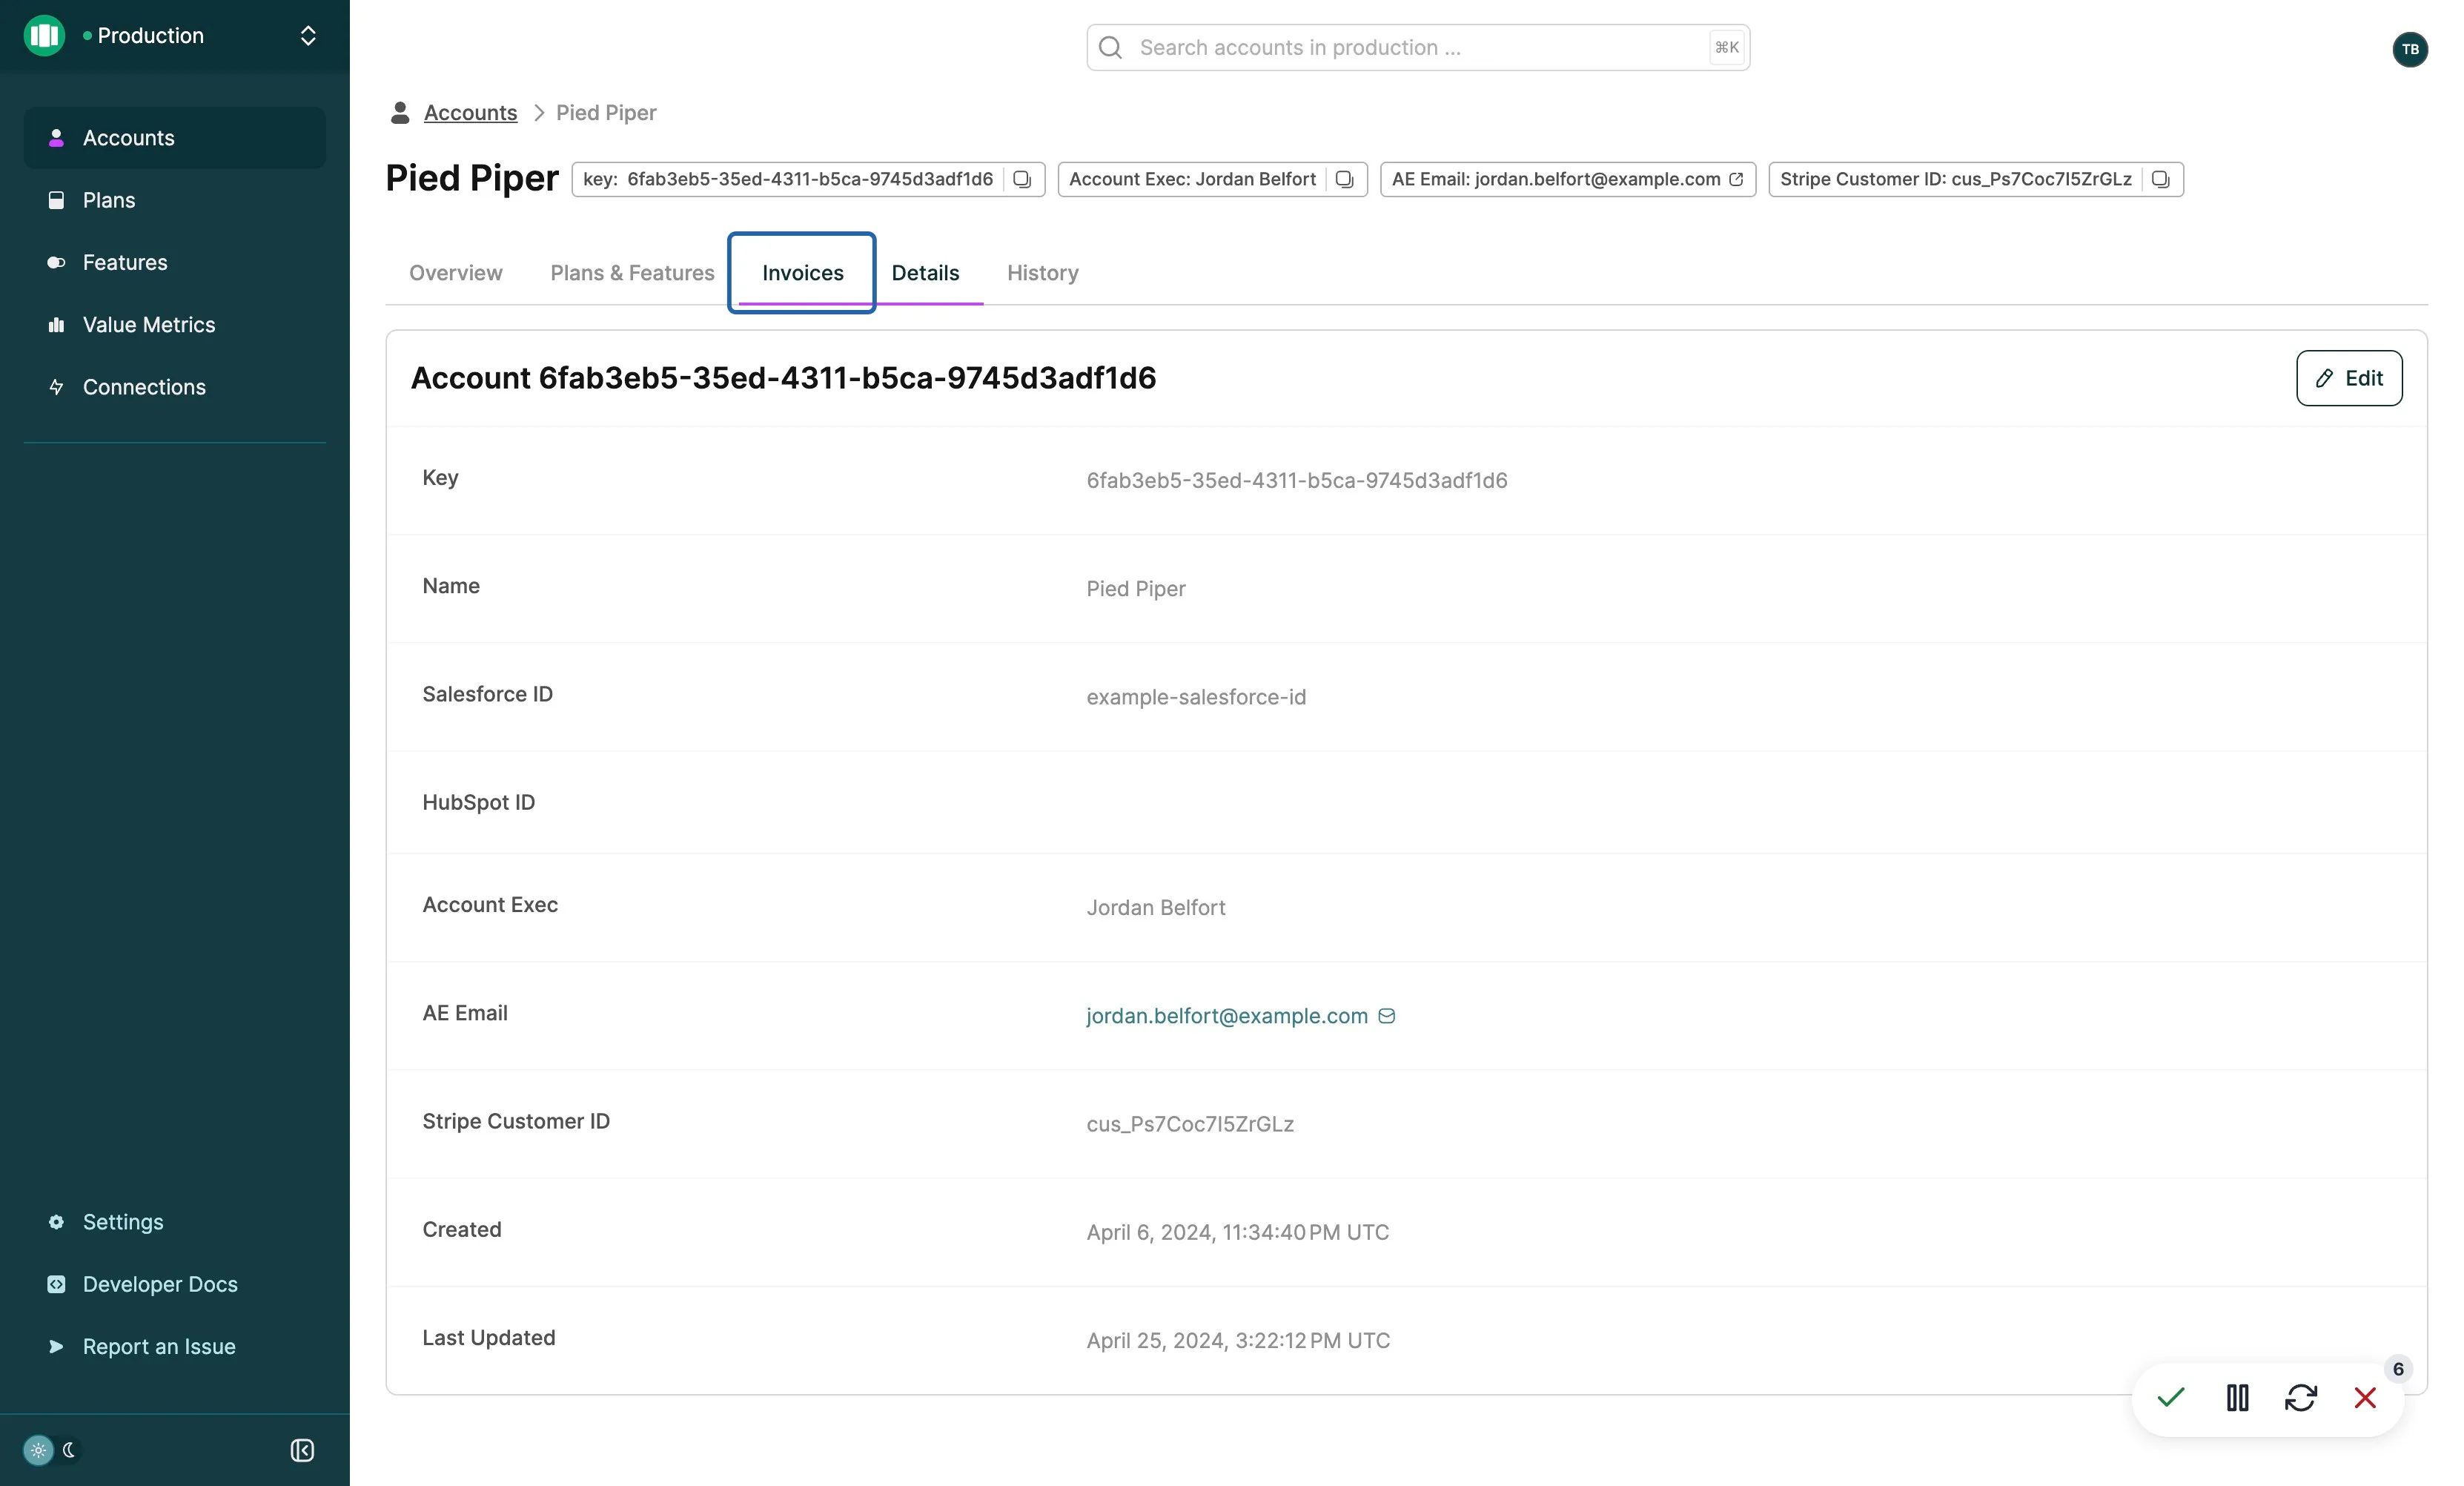The height and width of the screenshot is (1486, 2464).
Task: Select the Details tab
Action: 925,273
